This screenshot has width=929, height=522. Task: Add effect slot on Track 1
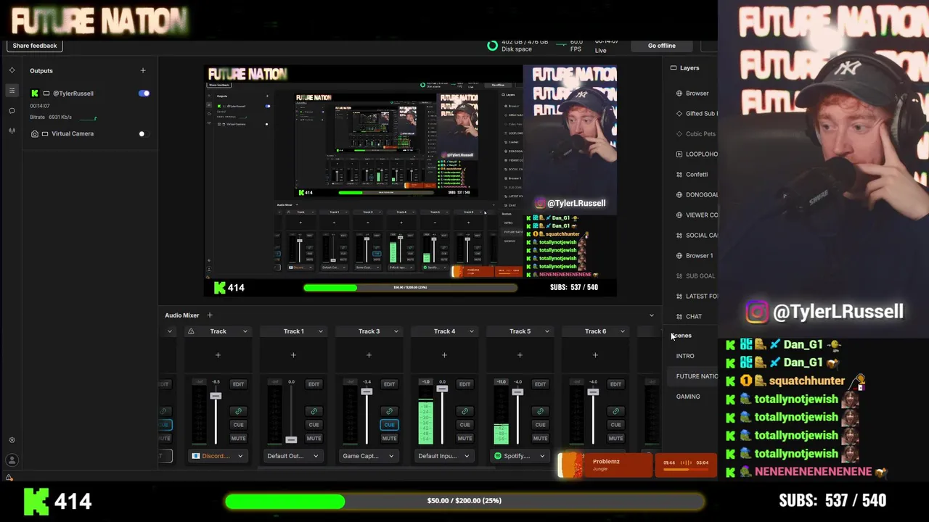(x=293, y=355)
